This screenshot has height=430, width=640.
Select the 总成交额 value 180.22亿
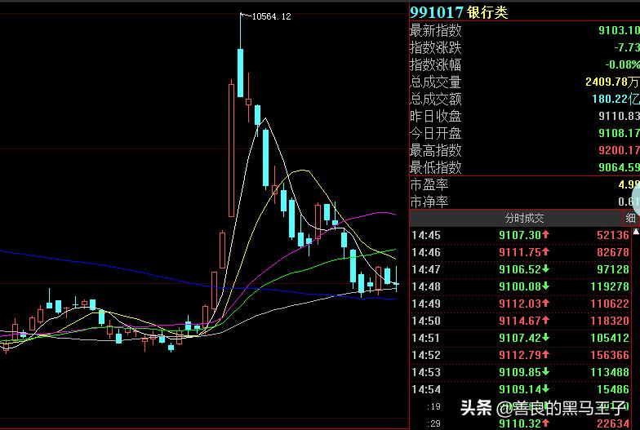[x=616, y=99]
